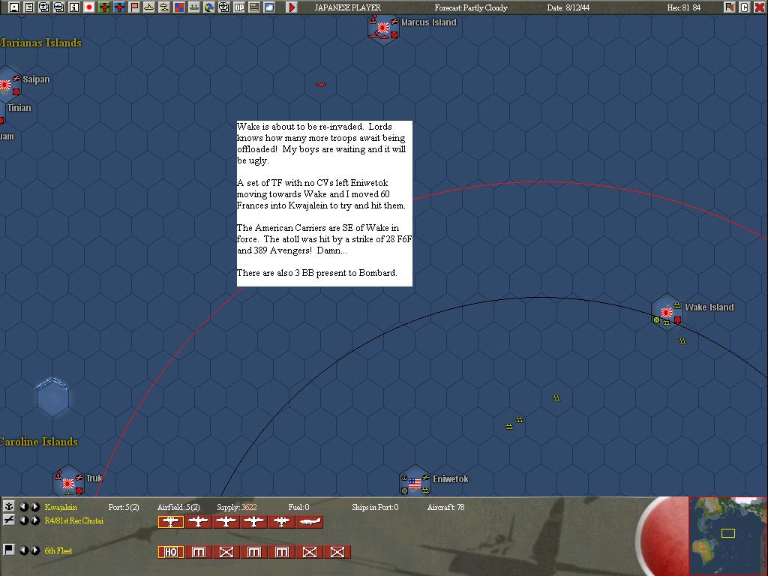Screen dimensions: 768x576
Task: Select the last air unit floatplane icon
Action: tap(310, 522)
